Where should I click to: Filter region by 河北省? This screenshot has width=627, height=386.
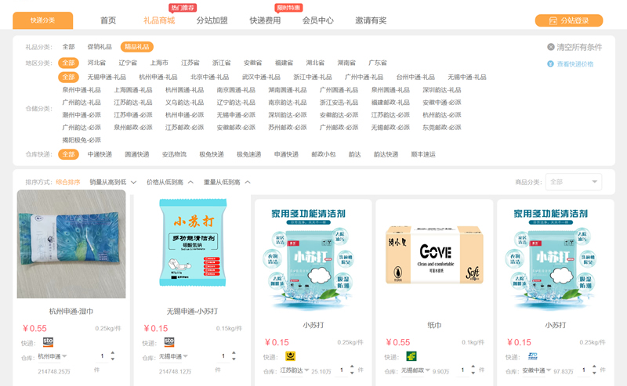tap(96, 63)
